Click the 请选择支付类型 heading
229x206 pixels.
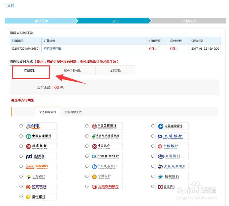(x=23, y=100)
